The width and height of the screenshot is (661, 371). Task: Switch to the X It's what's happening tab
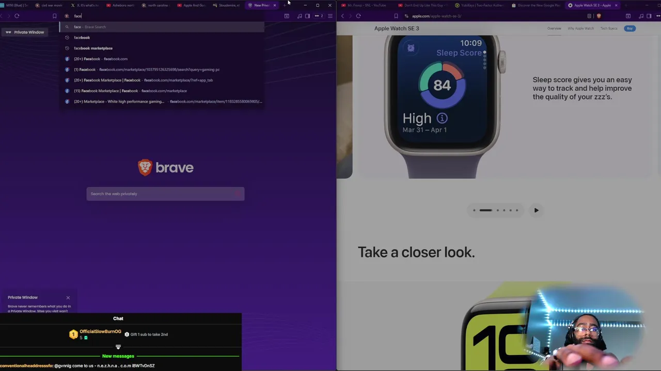pyautogui.click(x=85, y=5)
